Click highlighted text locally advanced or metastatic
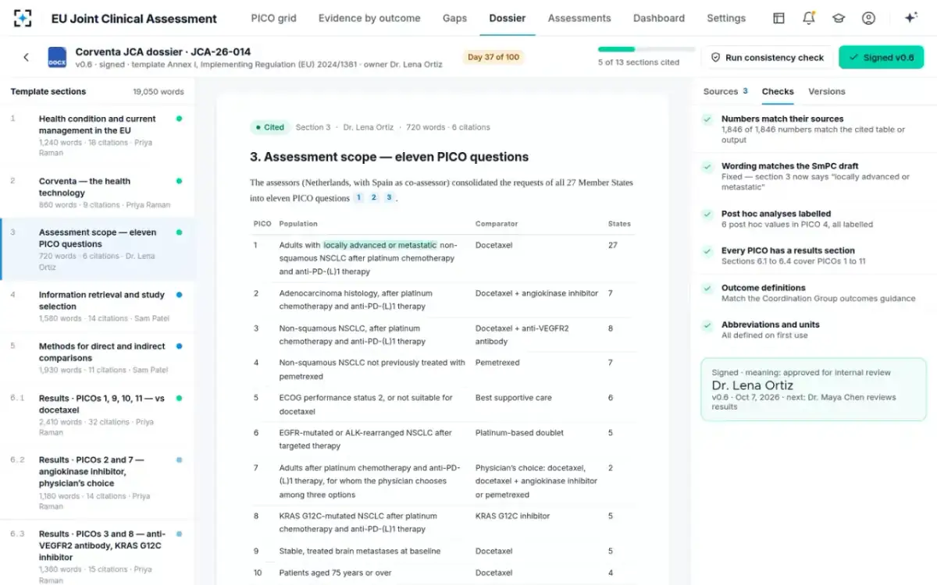This screenshot has width=937, height=585. [x=379, y=245]
